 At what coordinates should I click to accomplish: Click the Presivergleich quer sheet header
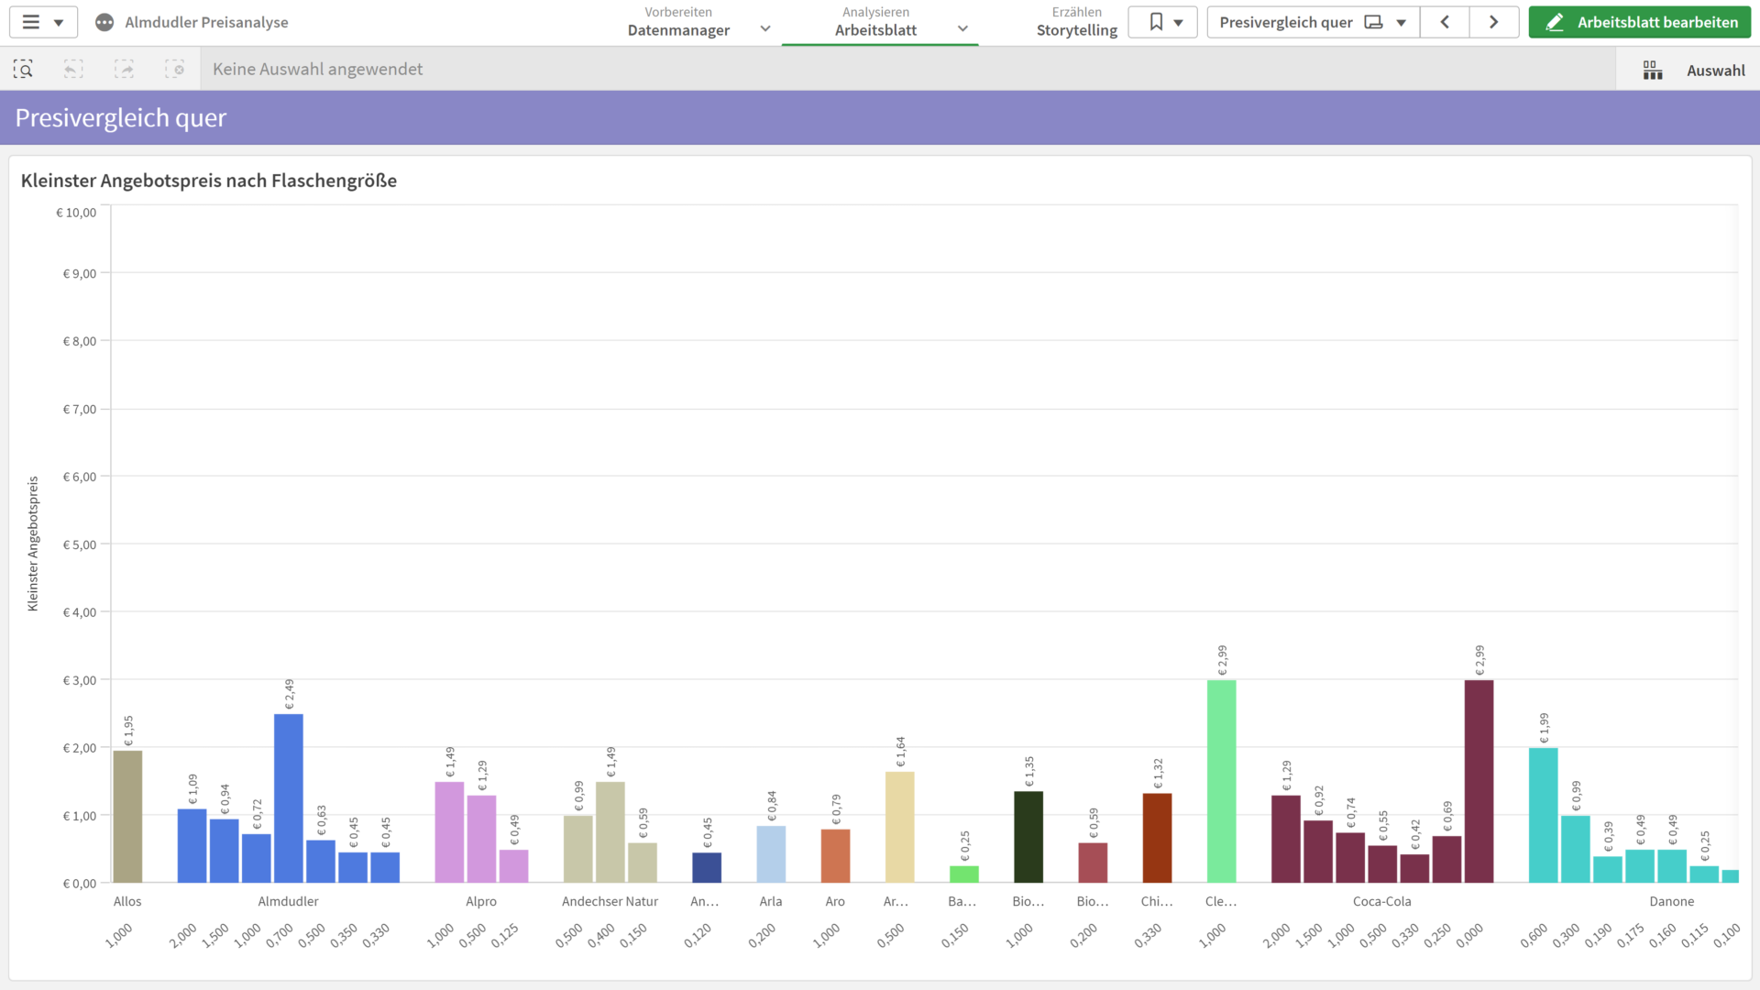(x=120, y=117)
